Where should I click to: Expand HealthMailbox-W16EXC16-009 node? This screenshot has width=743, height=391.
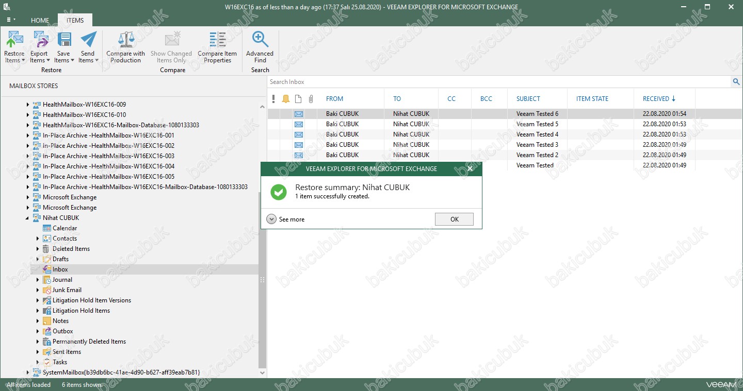[x=28, y=105]
